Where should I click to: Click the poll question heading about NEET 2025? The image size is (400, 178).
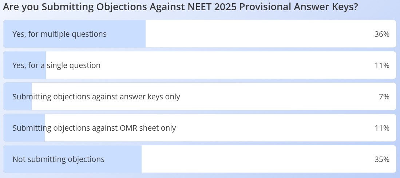tap(181, 8)
